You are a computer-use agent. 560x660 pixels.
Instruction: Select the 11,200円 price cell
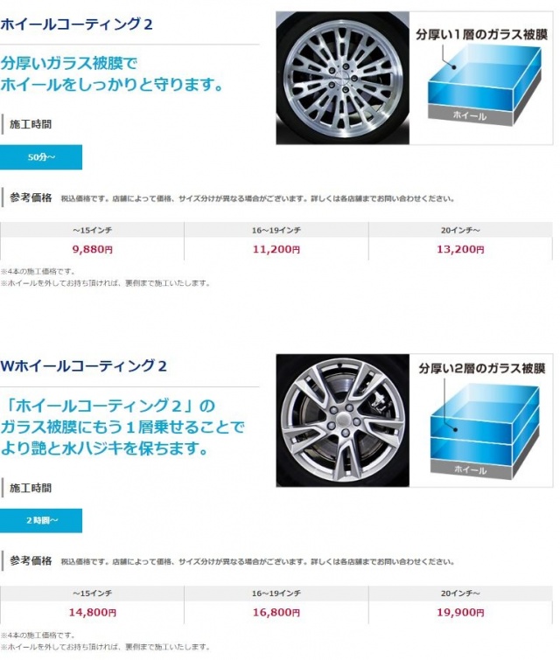(x=276, y=249)
